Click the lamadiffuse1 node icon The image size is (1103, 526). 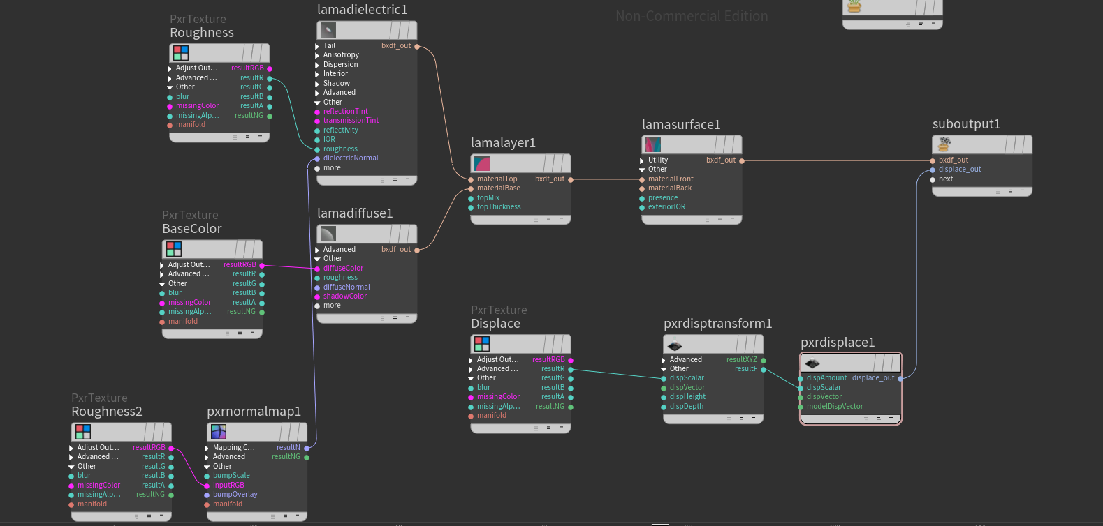[x=328, y=233]
